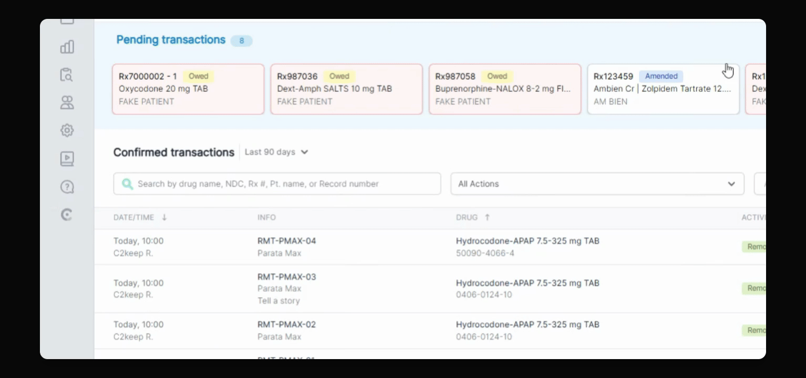Open the users sidebar icon
This screenshot has width=806, height=378.
click(x=67, y=102)
